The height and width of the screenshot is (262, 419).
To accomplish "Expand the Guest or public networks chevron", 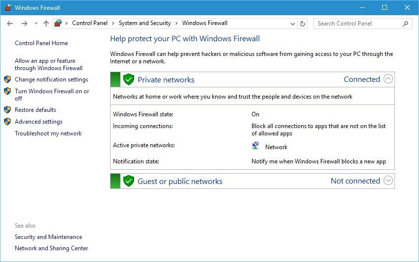I will (x=388, y=181).
